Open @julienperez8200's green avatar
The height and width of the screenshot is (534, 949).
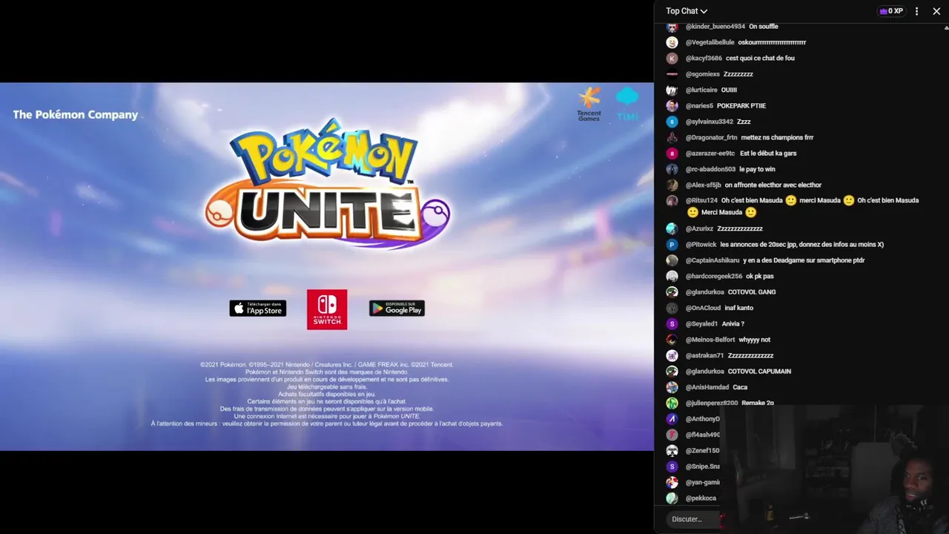pos(672,403)
